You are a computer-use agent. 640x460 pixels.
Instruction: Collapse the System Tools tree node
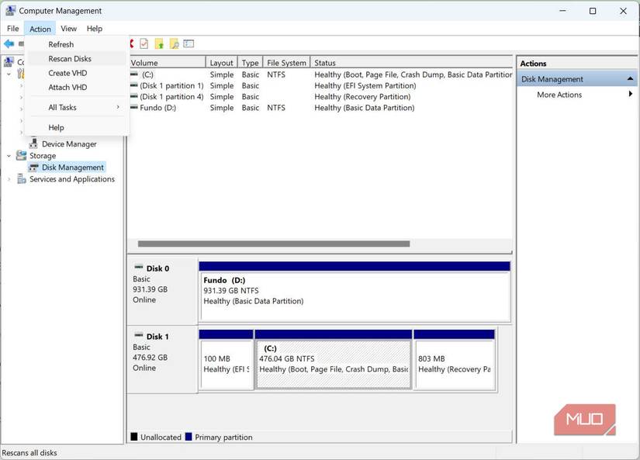[x=9, y=74]
